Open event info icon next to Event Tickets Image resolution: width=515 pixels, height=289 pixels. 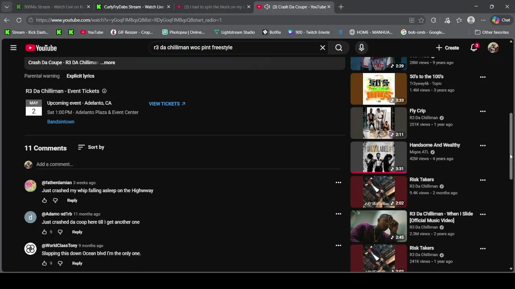pyautogui.click(x=104, y=91)
